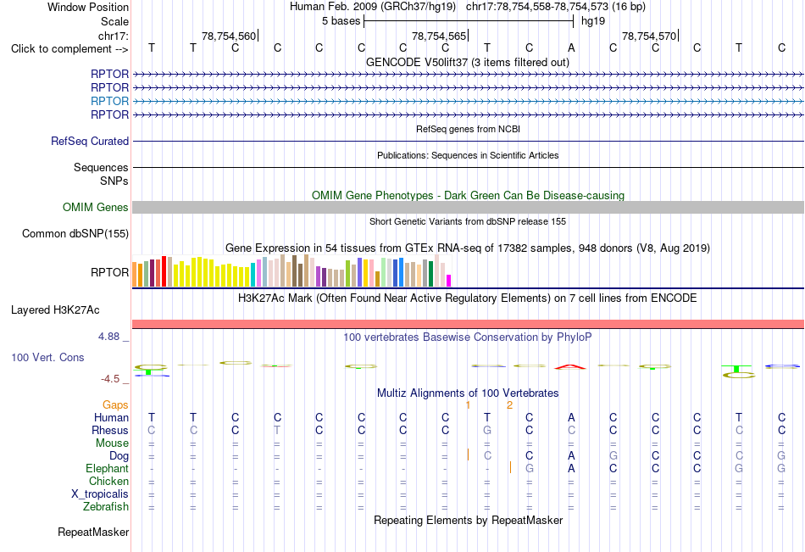Screen dimensions: 805x552
Task: Click the GTEx Gene Expression track title
Action: click(468, 248)
